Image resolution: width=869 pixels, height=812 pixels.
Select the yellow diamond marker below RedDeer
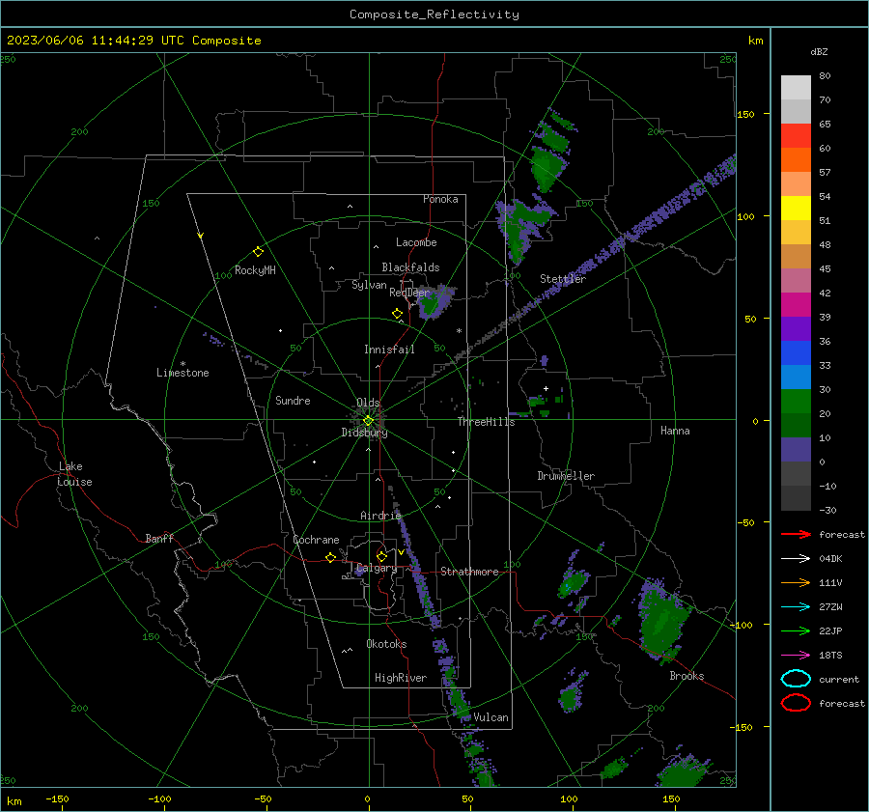[x=397, y=314]
